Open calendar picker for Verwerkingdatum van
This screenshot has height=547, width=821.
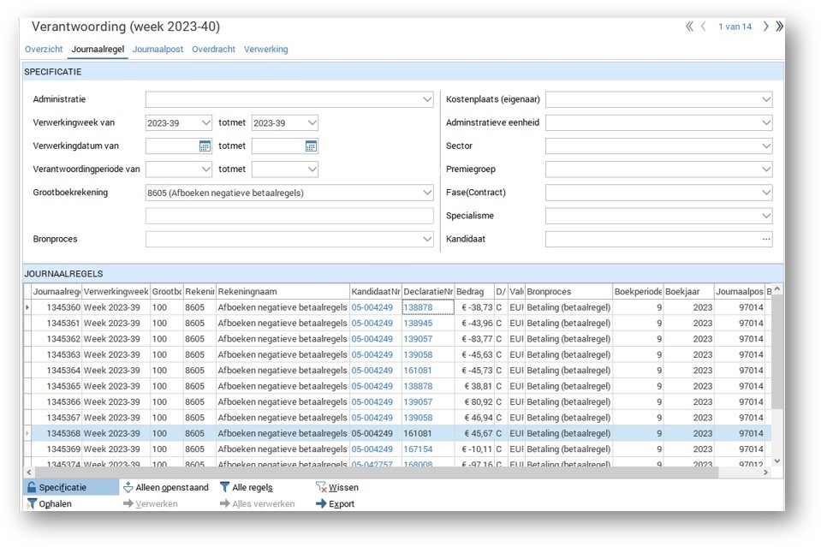pyautogui.click(x=205, y=146)
